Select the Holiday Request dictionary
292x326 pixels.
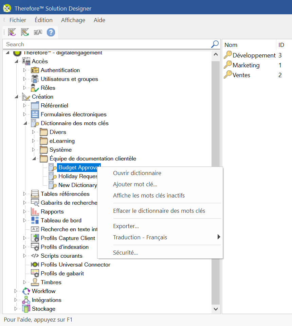point(78,176)
